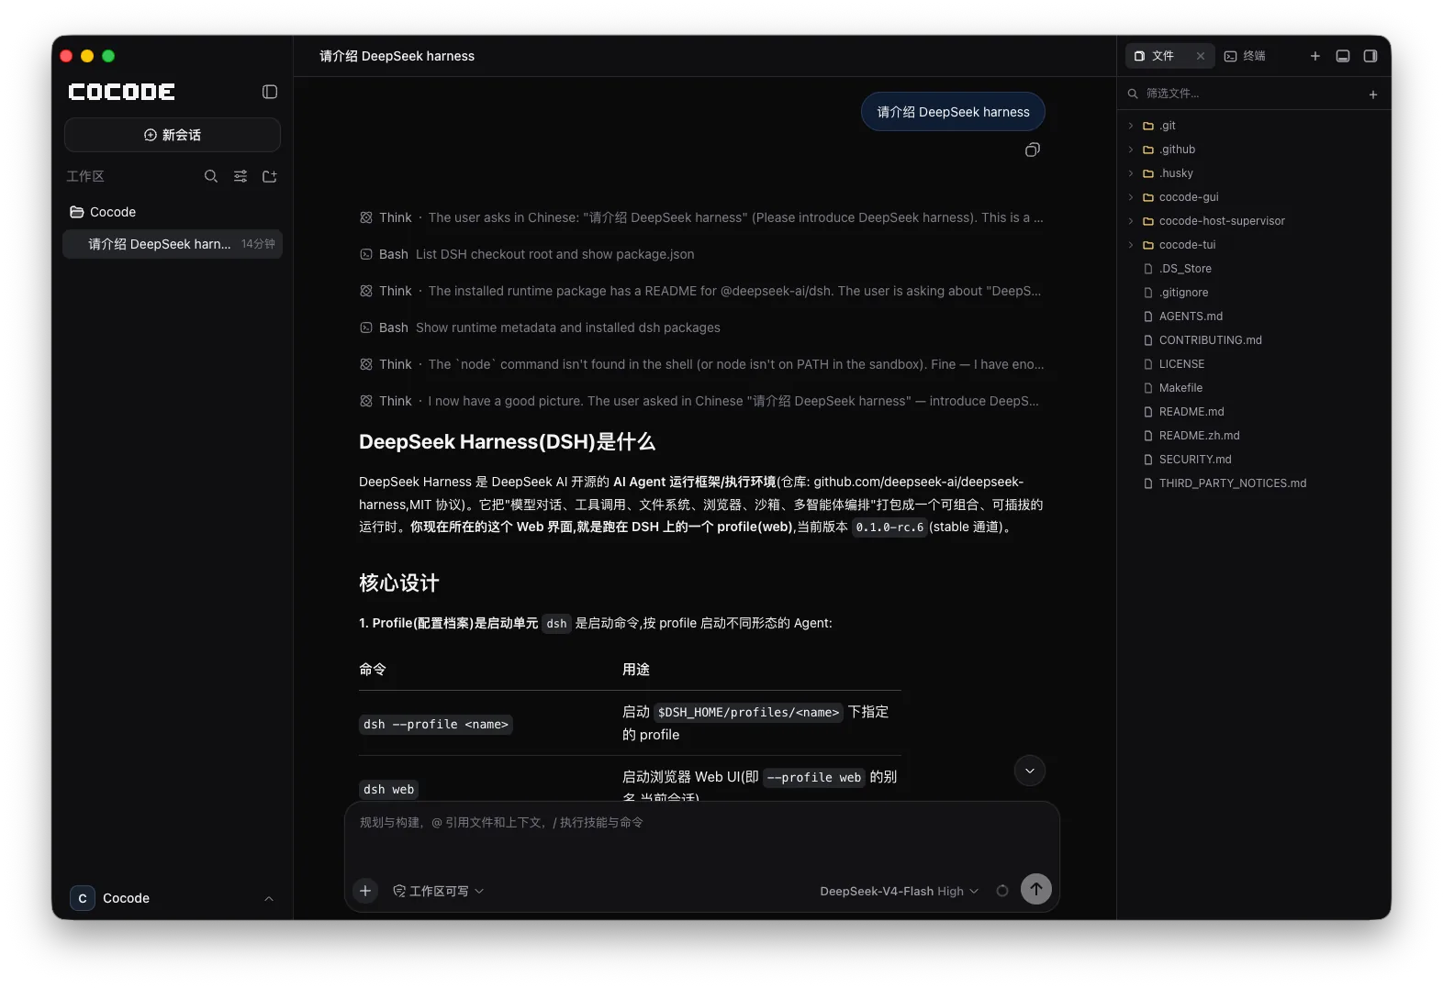
Task: Open Bash step List DSH checkout root
Action: [528, 254]
